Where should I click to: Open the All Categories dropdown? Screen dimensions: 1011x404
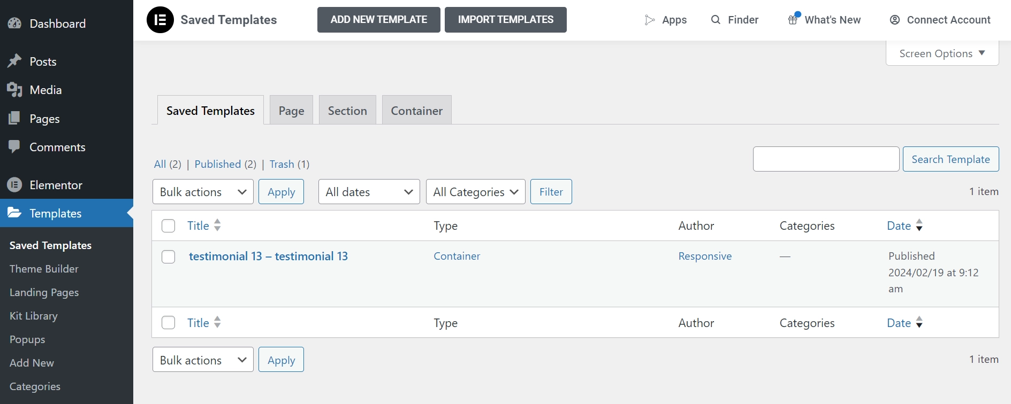(x=476, y=192)
